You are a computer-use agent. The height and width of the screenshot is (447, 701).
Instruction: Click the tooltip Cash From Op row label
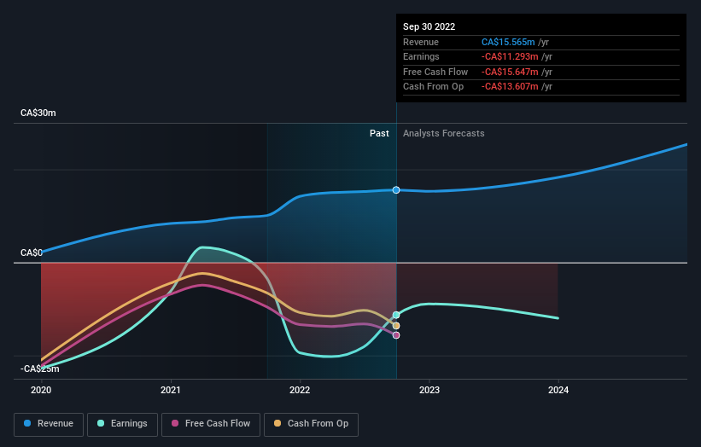pos(433,87)
